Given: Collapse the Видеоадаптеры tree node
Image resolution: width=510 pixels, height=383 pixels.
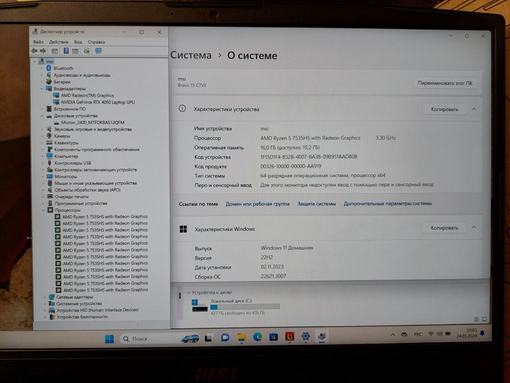Looking at the screenshot, I should point(42,89).
